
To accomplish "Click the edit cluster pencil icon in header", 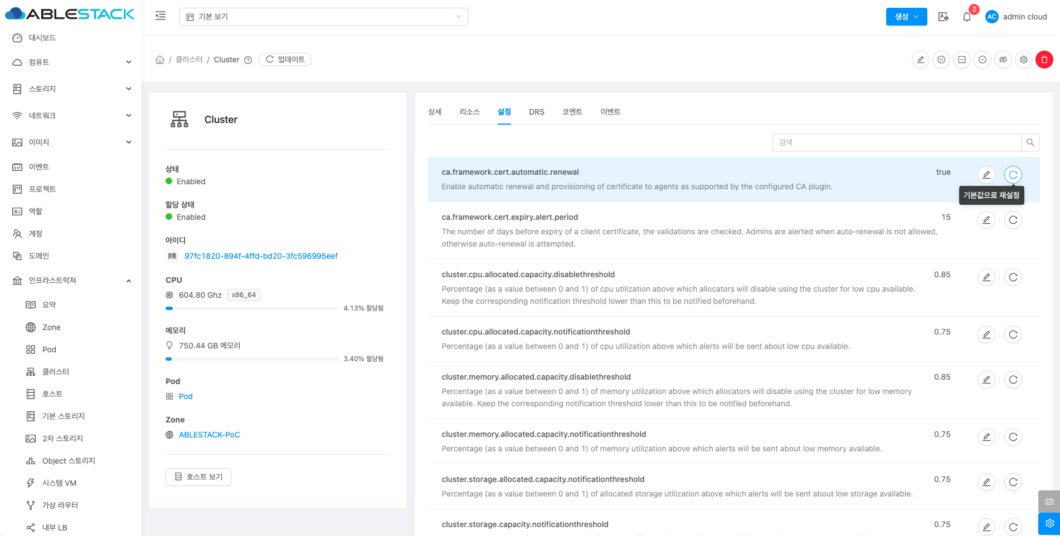I will tap(921, 60).
